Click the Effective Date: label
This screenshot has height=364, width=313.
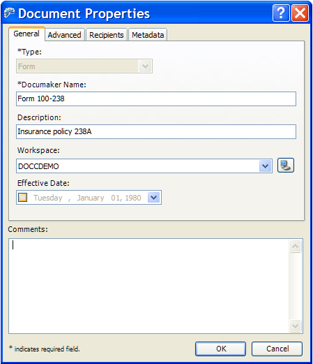pyautogui.click(x=43, y=183)
